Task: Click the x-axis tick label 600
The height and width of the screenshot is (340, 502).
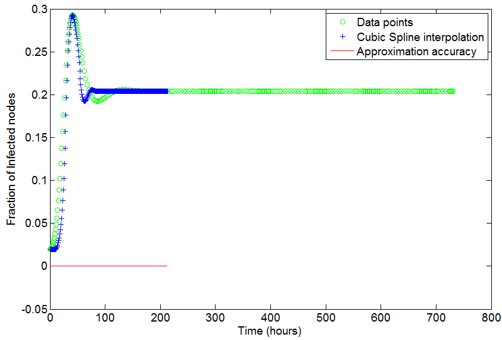Action: click(x=381, y=317)
